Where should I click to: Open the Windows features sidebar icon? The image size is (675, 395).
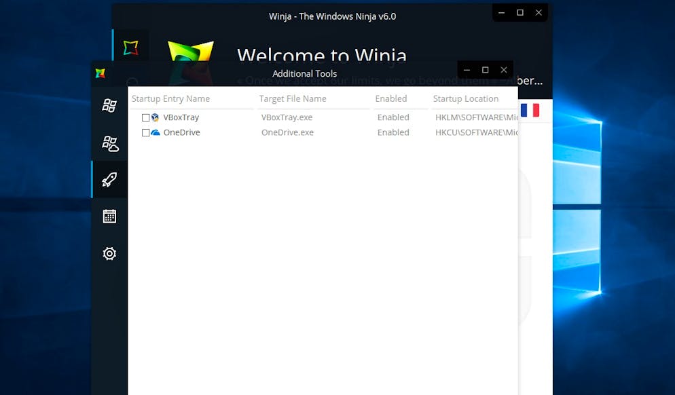pos(109,105)
